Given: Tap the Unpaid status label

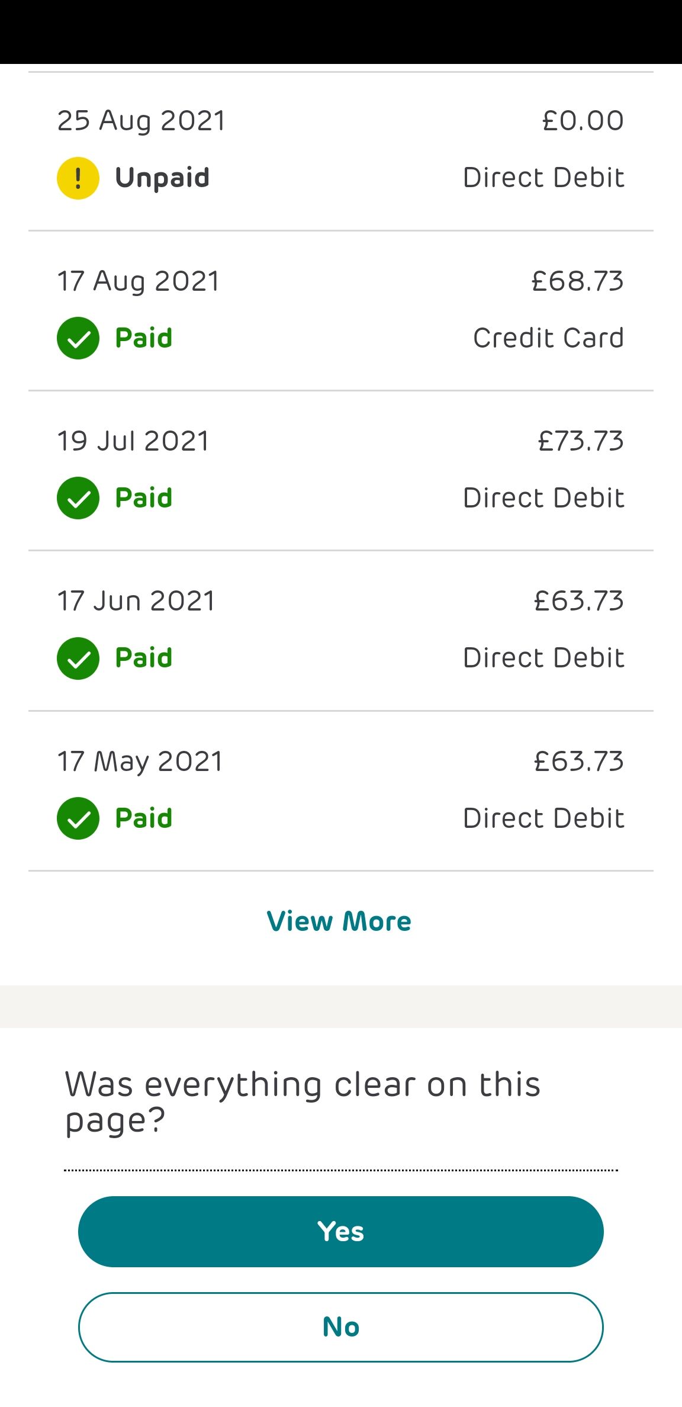Looking at the screenshot, I should 162,178.
